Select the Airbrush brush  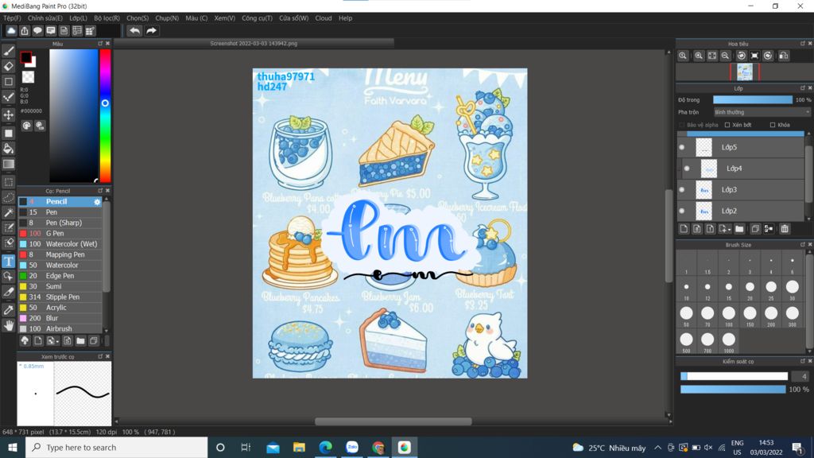point(60,328)
